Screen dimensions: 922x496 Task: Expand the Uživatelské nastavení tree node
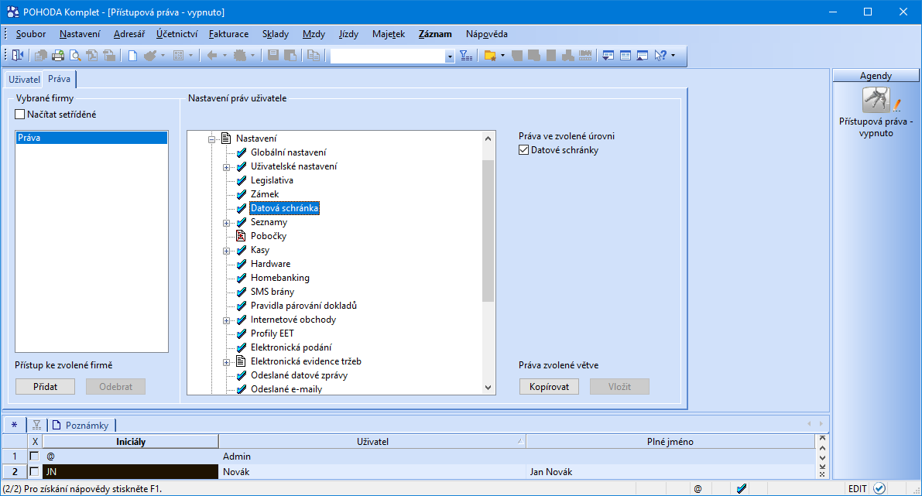[226, 167]
